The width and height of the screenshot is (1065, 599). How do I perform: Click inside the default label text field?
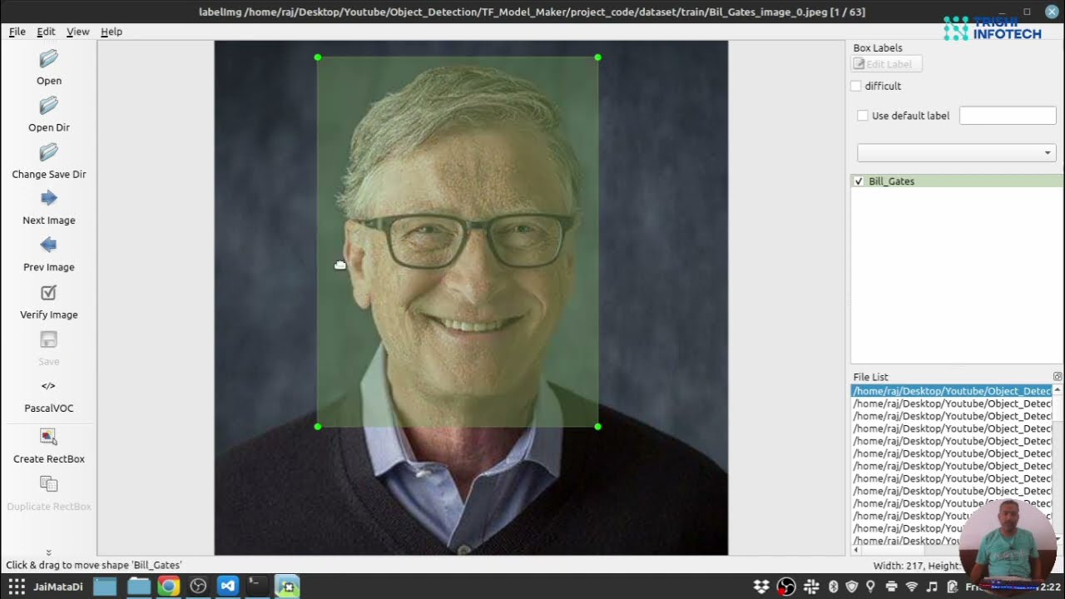1008,116
